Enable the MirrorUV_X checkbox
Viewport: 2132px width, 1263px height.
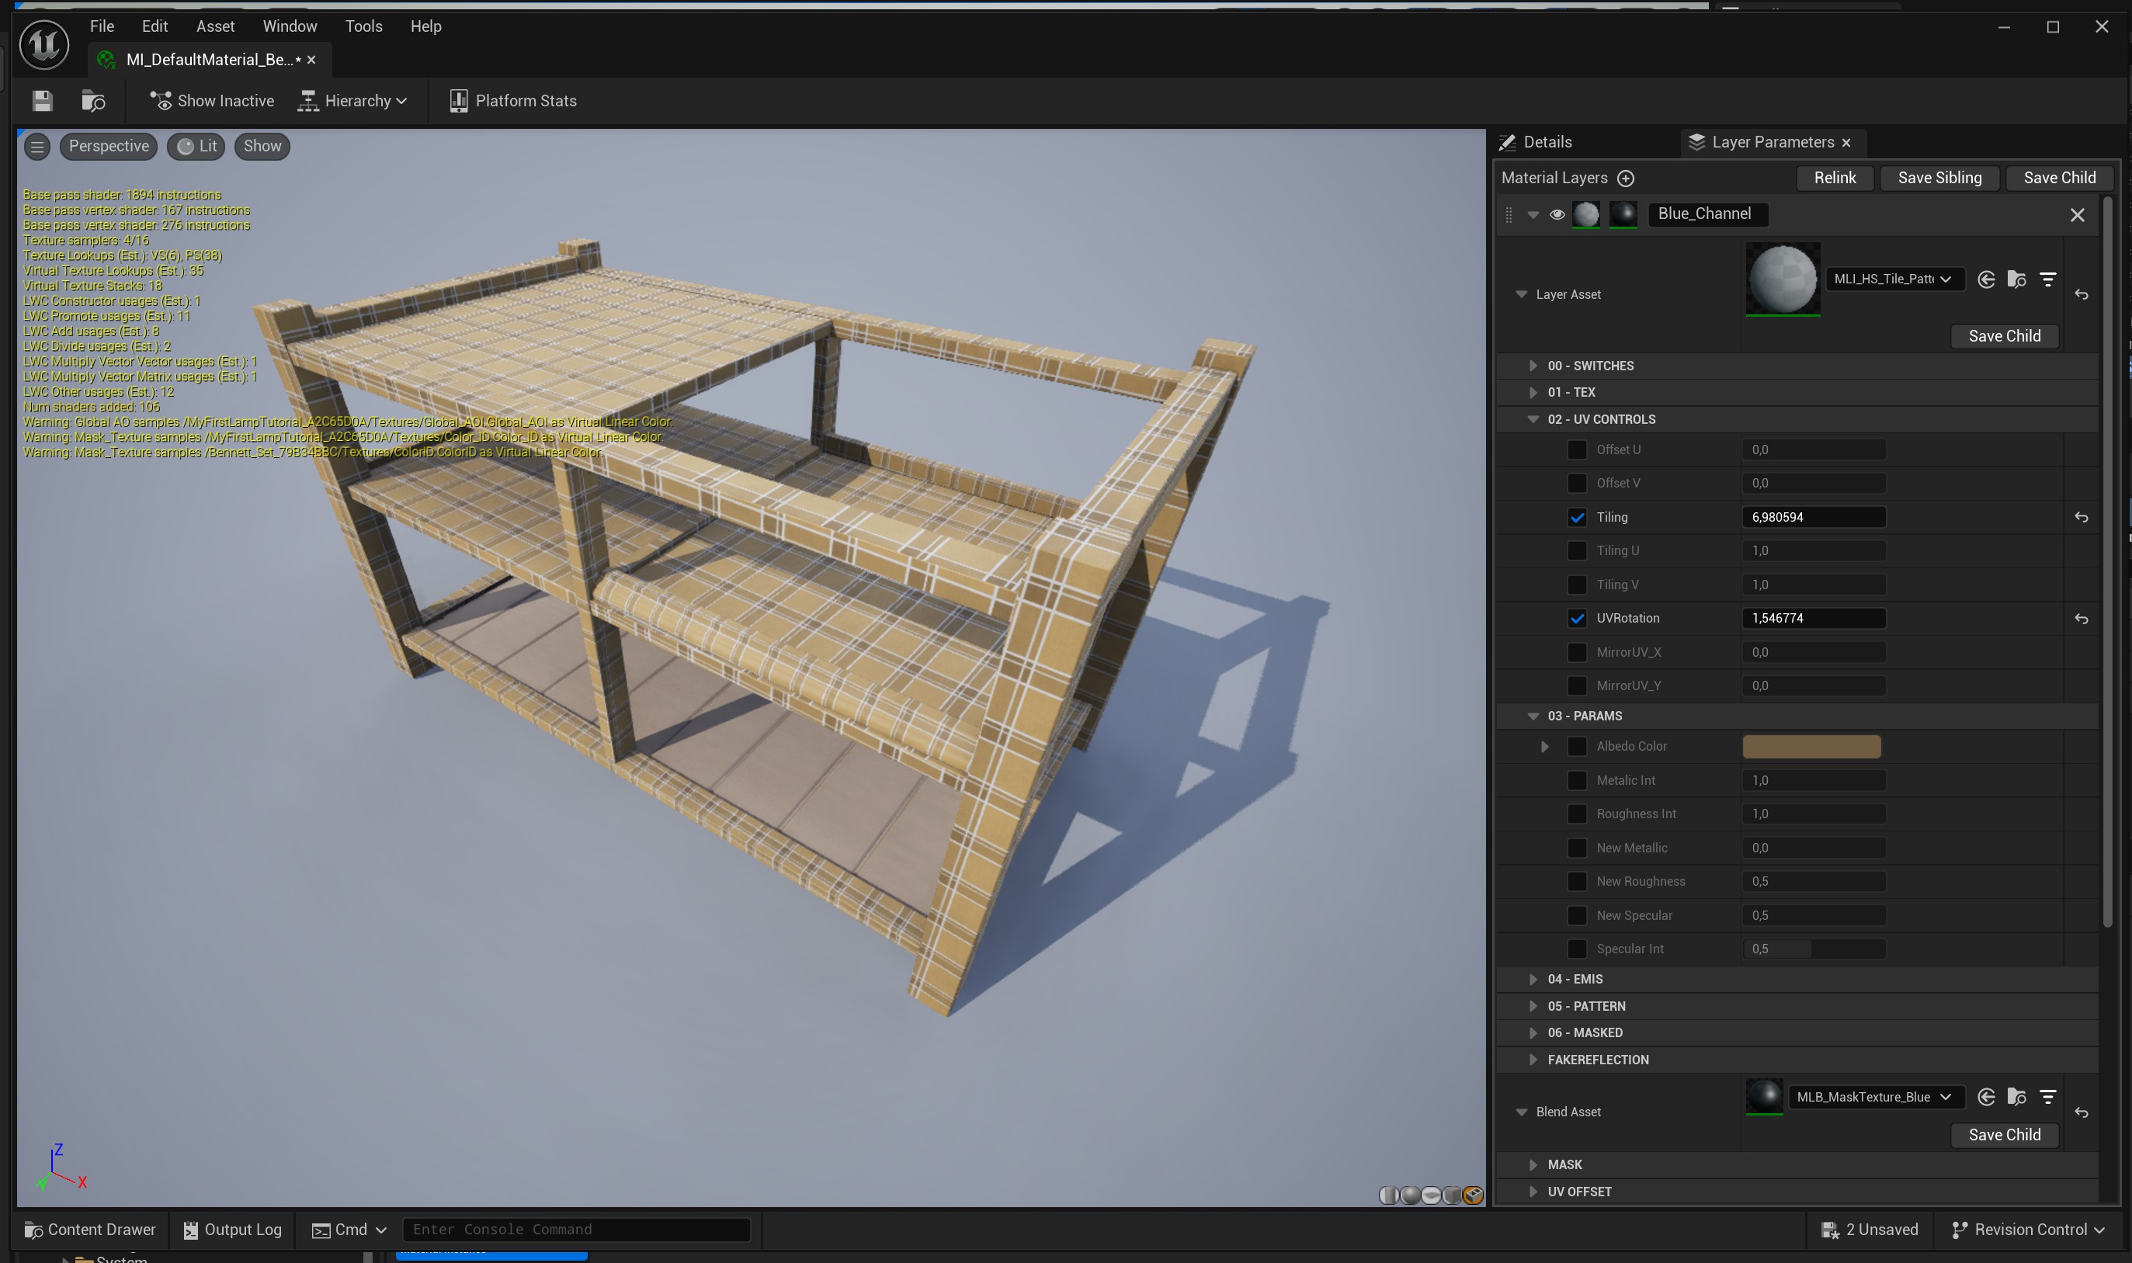click(x=1577, y=653)
